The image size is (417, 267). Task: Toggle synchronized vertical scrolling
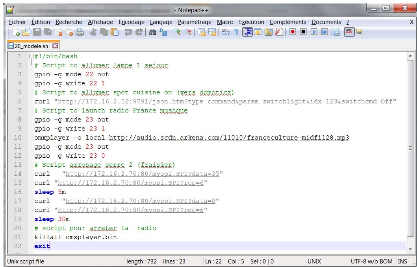tap(202, 32)
